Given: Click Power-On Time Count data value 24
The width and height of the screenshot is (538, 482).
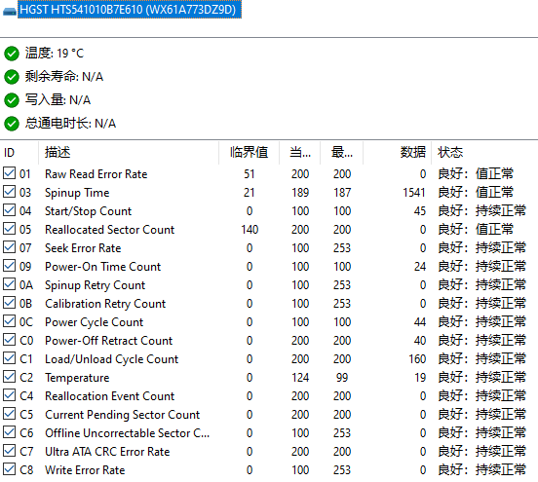Looking at the screenshot, I should tap(420, 267).
